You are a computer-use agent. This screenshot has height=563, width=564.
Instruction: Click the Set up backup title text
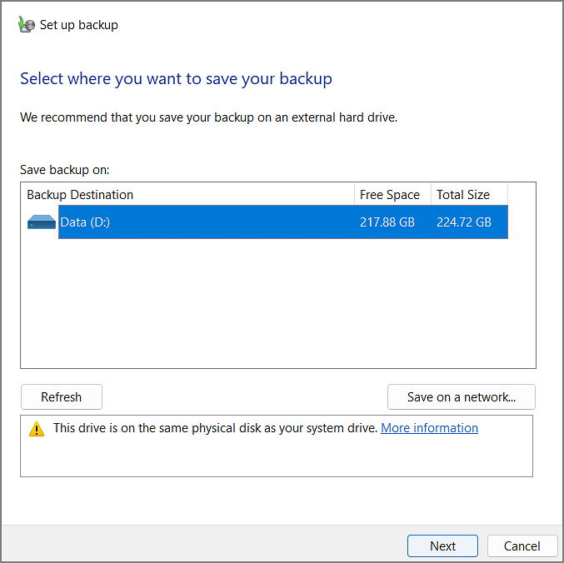[x=79, y=25]
